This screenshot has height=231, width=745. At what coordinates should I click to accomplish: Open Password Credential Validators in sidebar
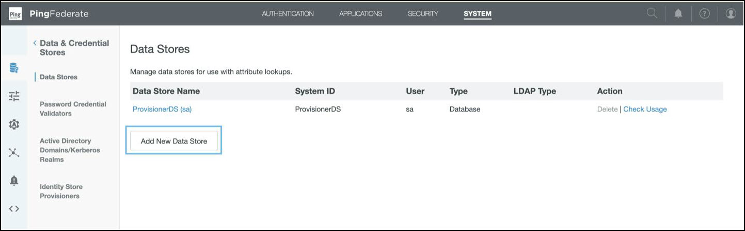(73, 109)
